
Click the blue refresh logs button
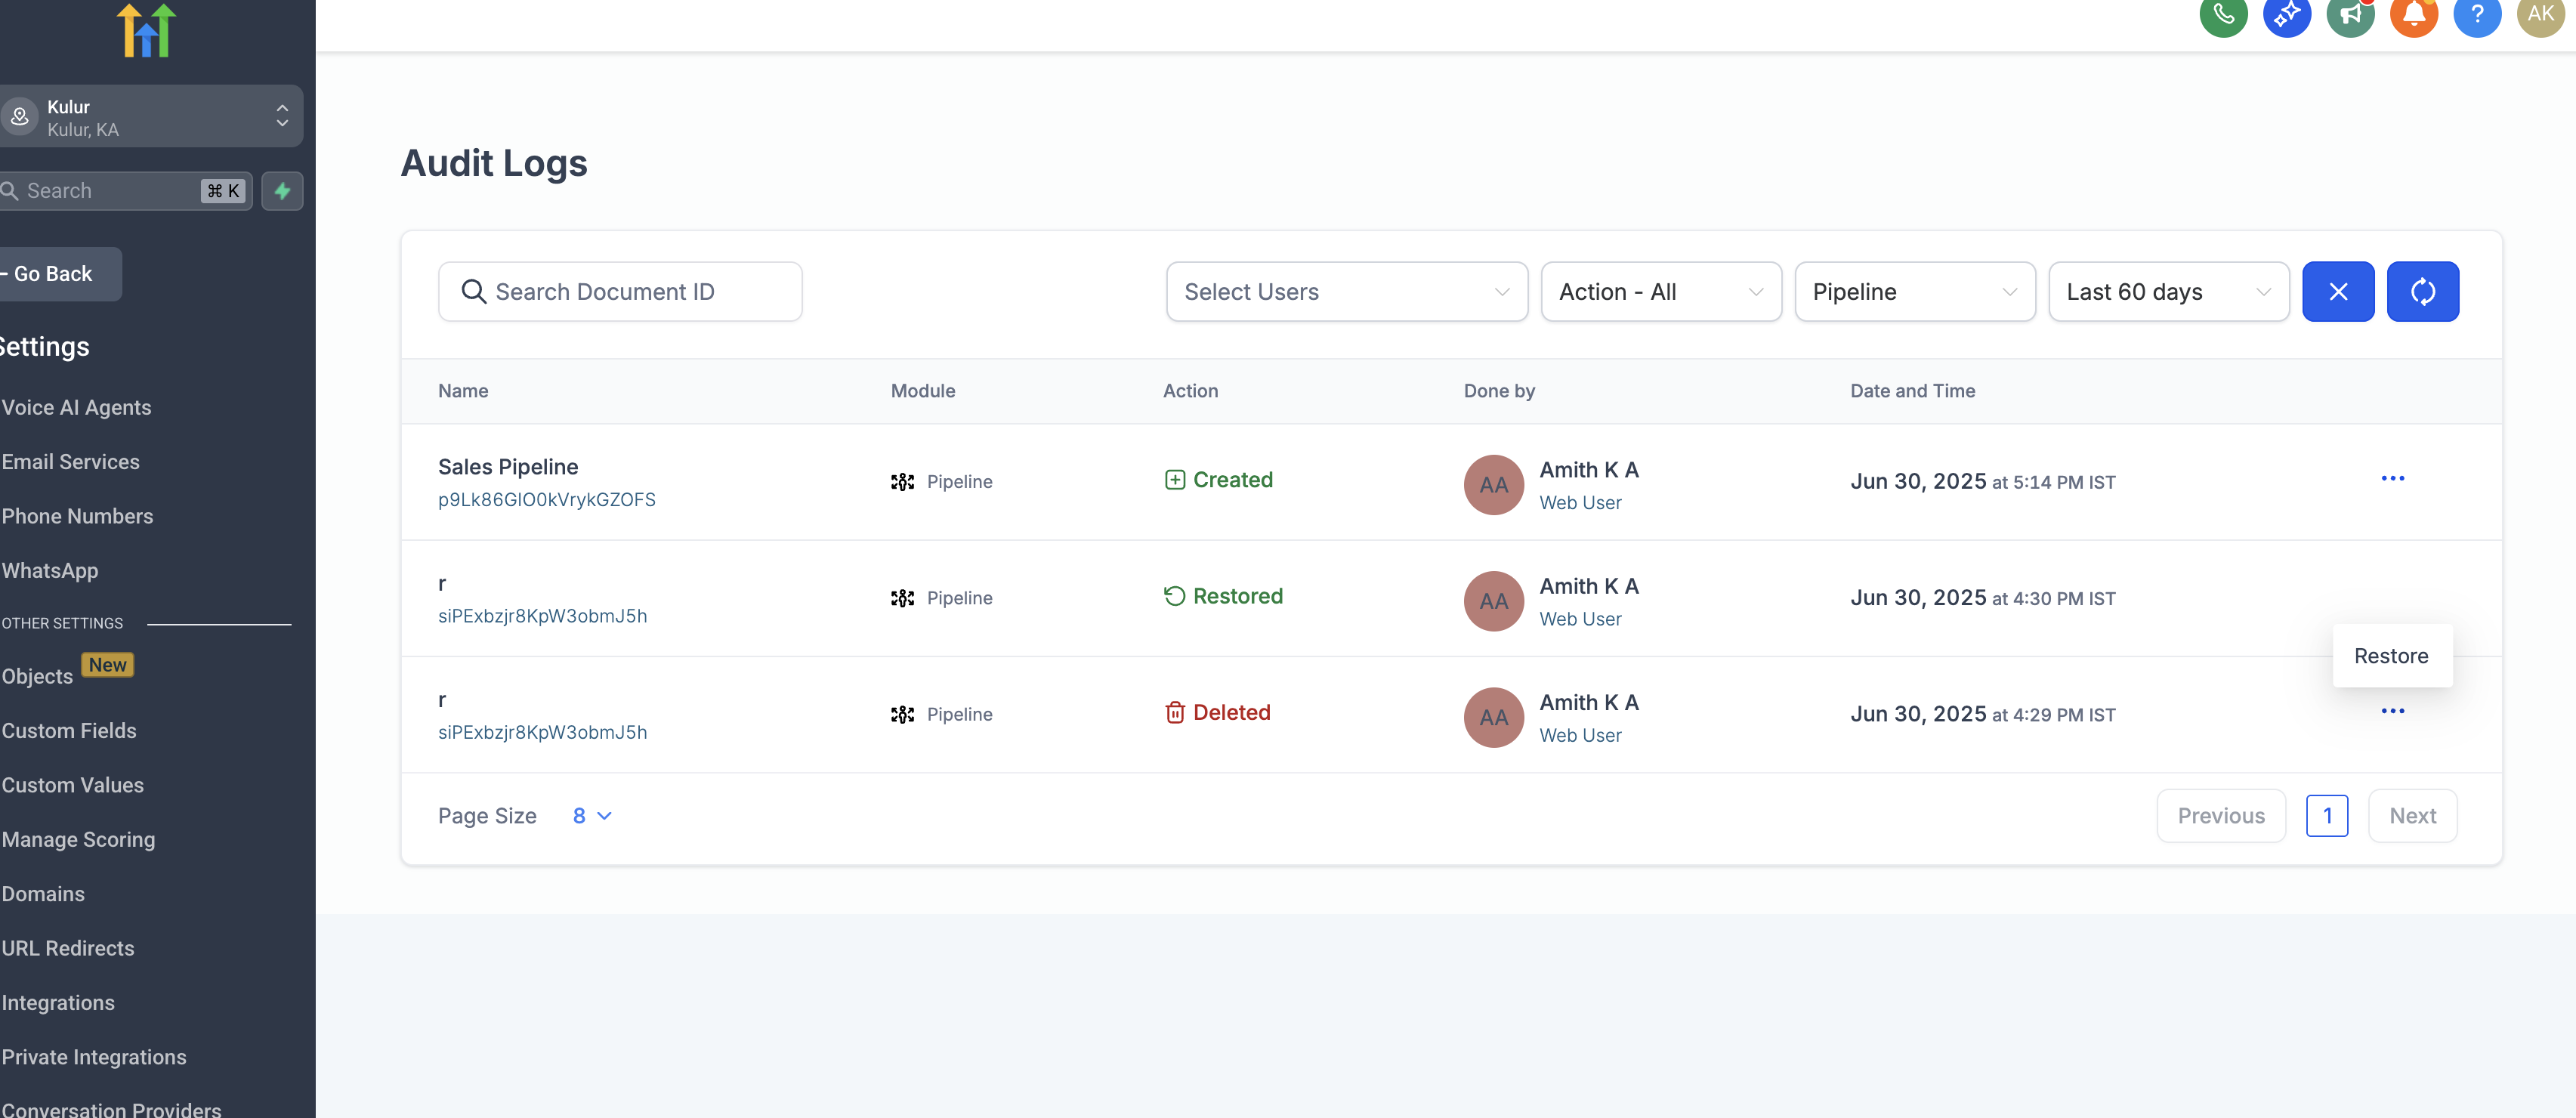pyautogui.click(x=2421, y=292)
